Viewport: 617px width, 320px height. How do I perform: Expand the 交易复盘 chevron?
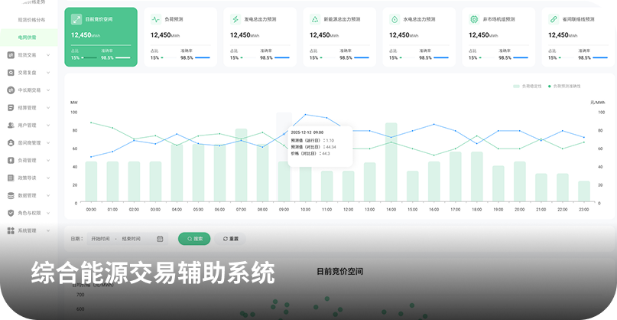[x=48, y=73]
